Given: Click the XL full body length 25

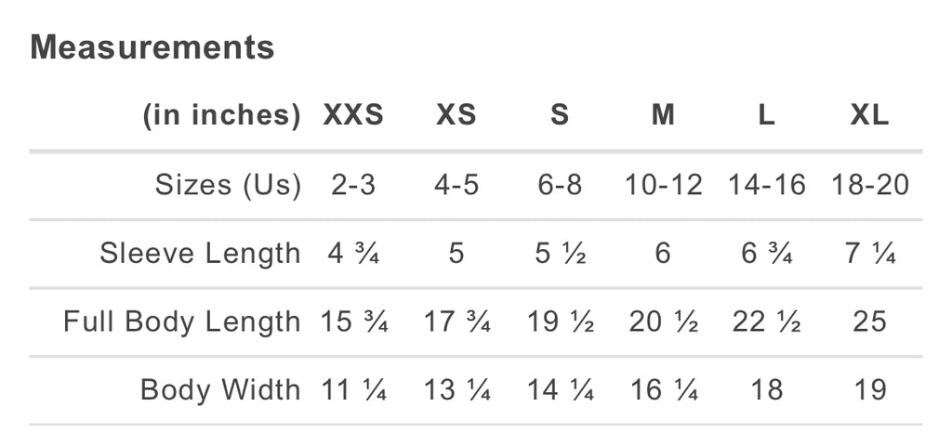Looking at the screenshot, I should pos(870,321).
